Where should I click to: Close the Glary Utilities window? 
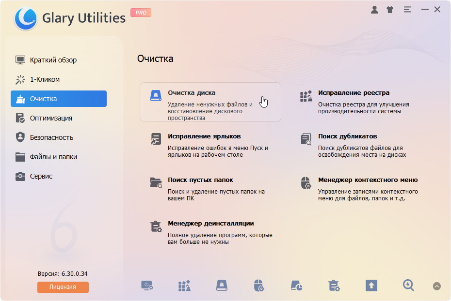tap(437, 10)
